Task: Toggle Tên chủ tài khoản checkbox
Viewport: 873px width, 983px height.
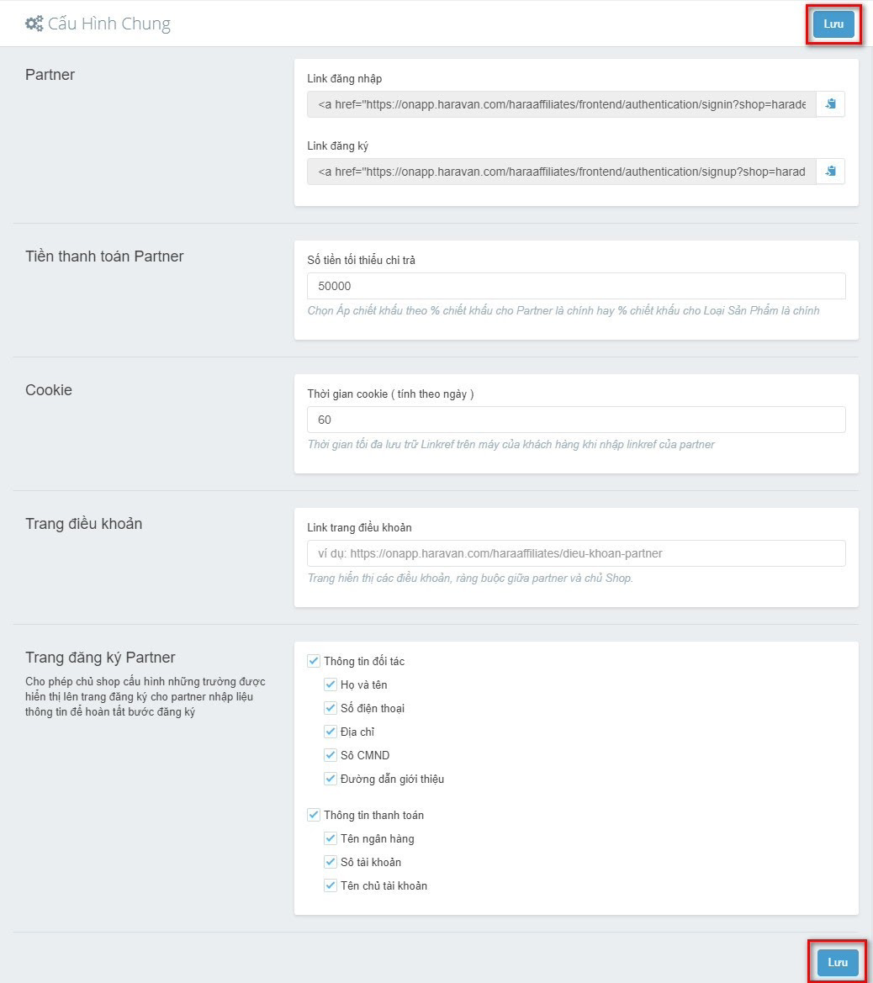Action: 331,885
